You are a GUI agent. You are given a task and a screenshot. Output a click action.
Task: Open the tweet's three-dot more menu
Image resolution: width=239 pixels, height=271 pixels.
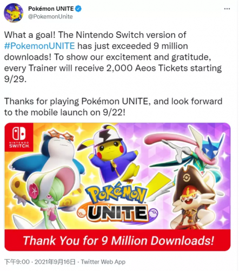pos(227,9)
